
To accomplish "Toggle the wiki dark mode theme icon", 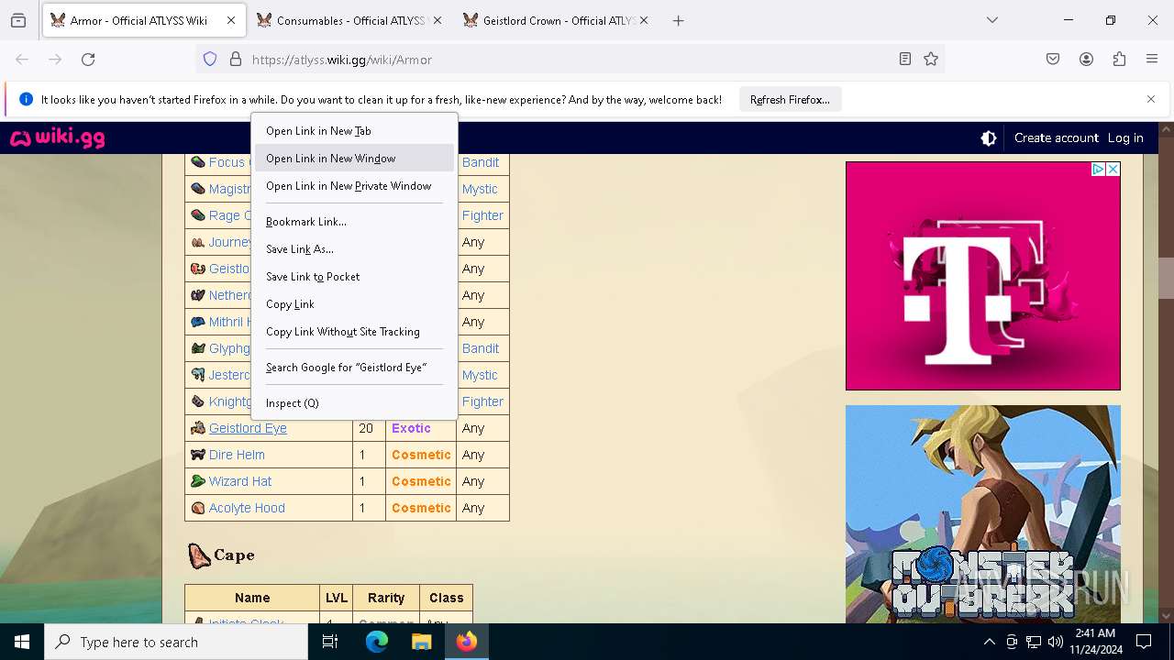I will [989, 138].
